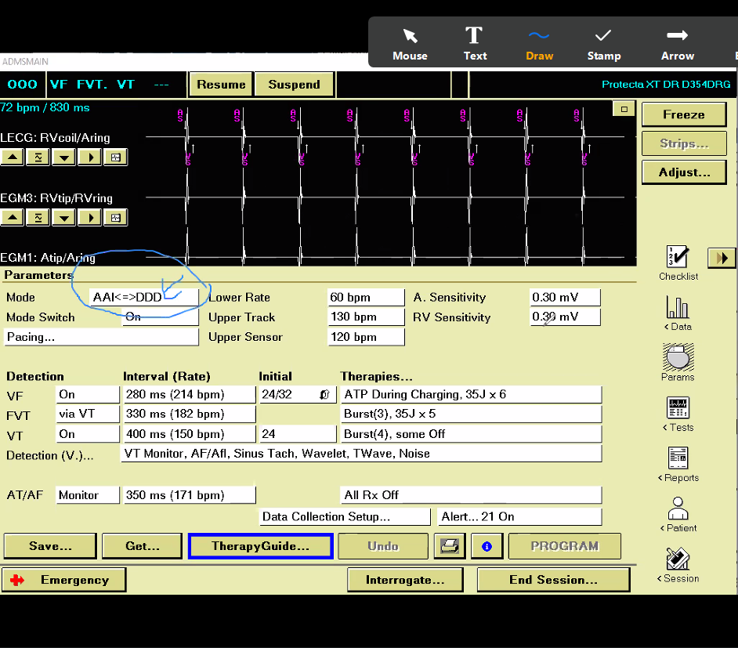Screen dimensions: 738x648
Task: Select the Draw annotation tool
Action: [x=539, y=44]
